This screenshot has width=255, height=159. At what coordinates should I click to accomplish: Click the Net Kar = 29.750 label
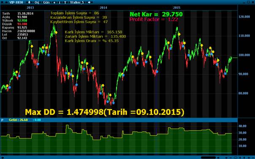click(x=156, y=14)
